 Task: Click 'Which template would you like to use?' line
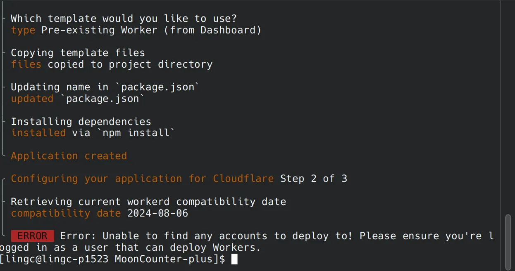124,19
